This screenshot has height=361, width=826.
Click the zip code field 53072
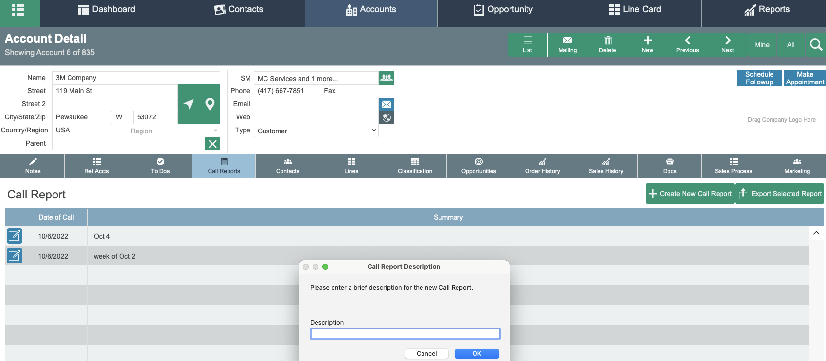(156, 117)
